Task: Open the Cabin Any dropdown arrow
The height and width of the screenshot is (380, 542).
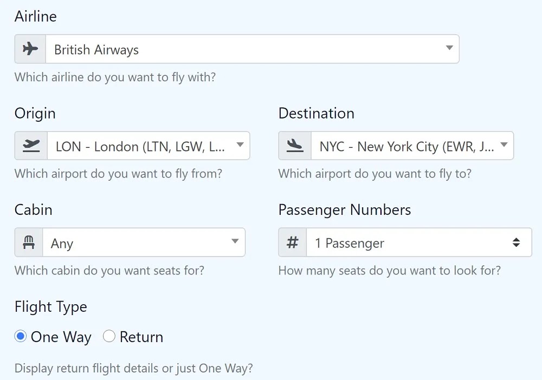Action: [x=235, y=241]
